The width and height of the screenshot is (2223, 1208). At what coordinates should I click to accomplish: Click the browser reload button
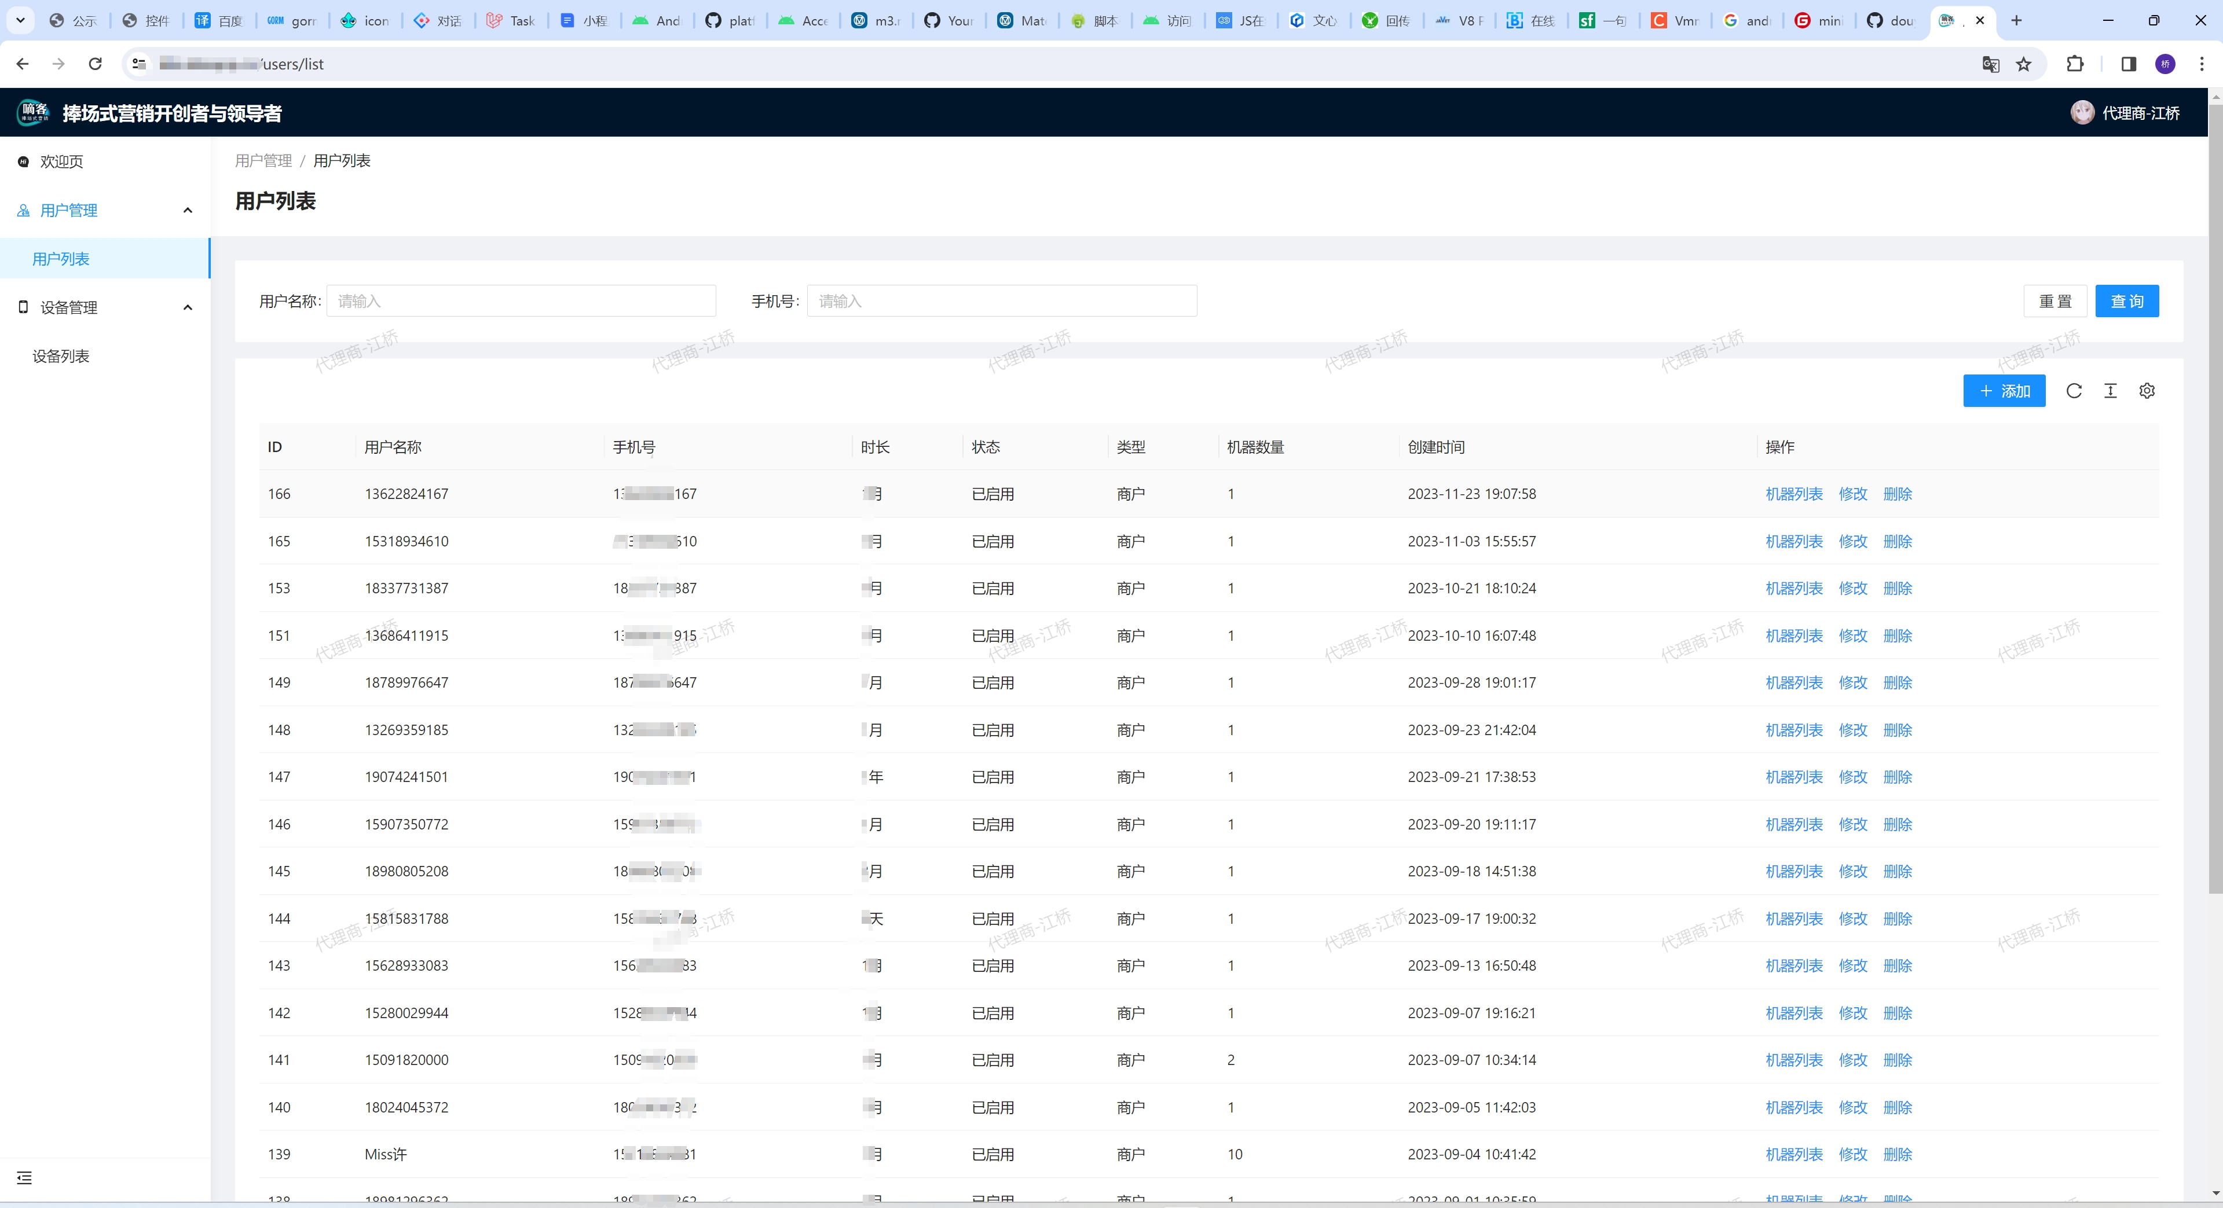click(96, 64)
